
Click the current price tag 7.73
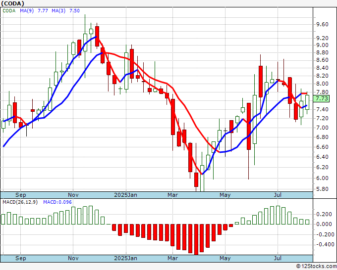322,98
